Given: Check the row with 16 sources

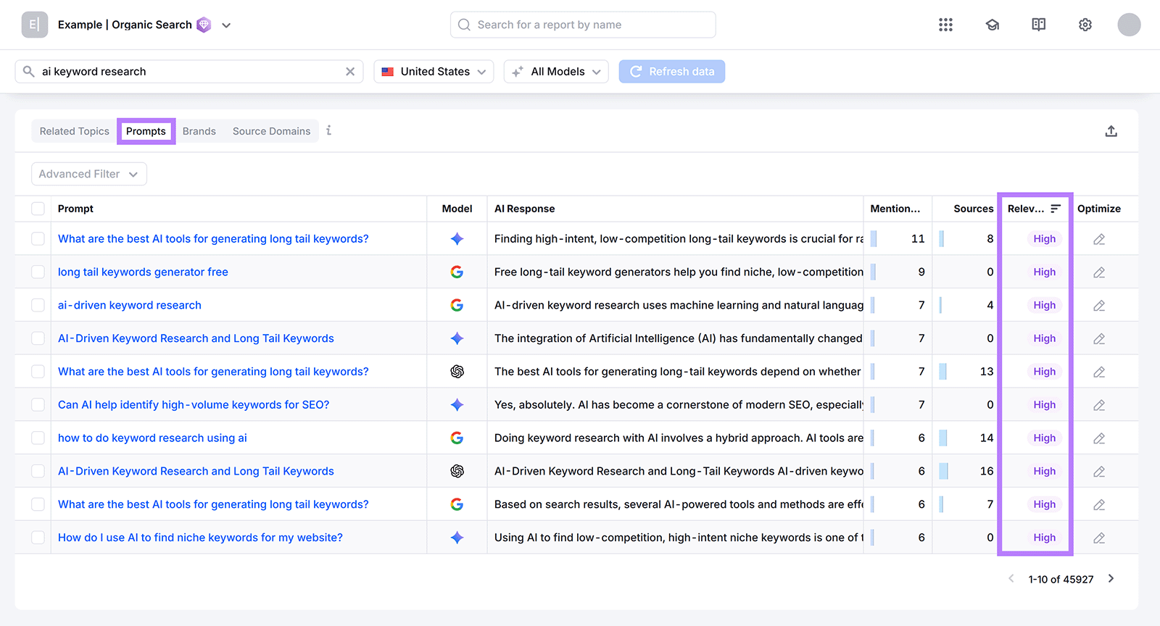Looking at the screenshot, I should tap(38, 471).
